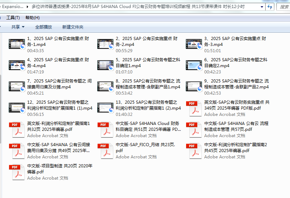Select video icon for 间接费用归集及分摊.mp4

click(x=17, y=87)
